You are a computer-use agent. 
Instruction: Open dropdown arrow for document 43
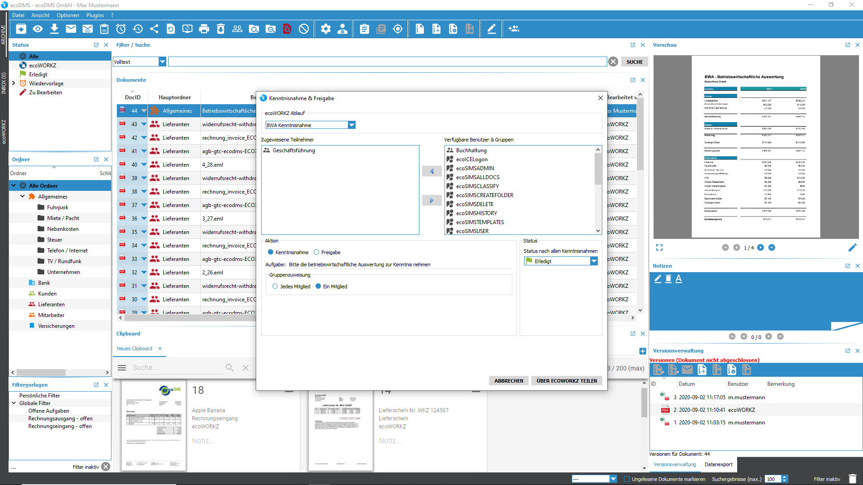[x=144, y=124]
